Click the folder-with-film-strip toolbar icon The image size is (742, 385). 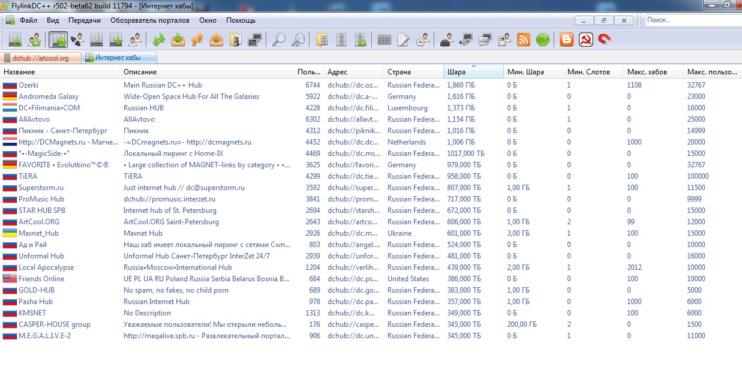point(236,40)
